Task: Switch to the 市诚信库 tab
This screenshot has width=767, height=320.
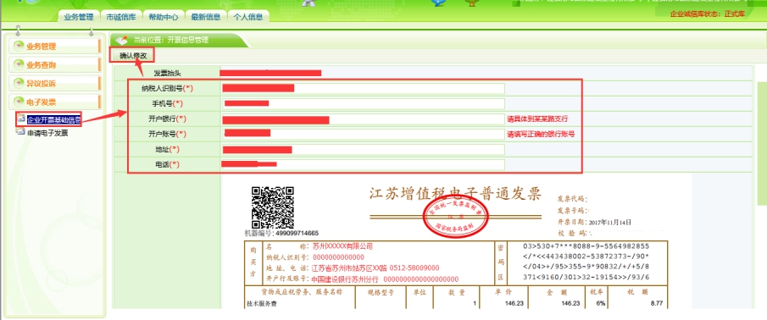Action: 121,16
